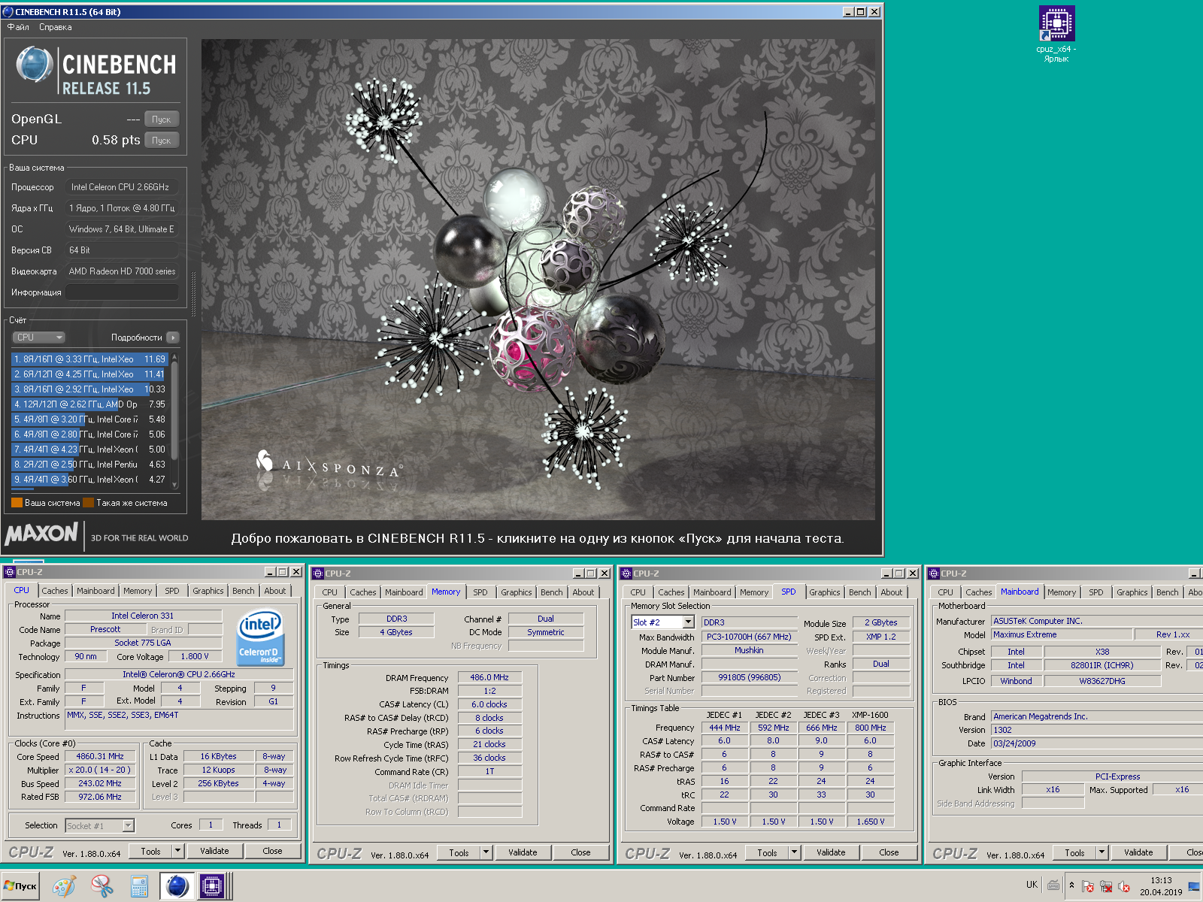Select ranking row 9 Intel Xeon 4.27
Image resolution: width=1203 pixels, height=902 pixels.
90,480
